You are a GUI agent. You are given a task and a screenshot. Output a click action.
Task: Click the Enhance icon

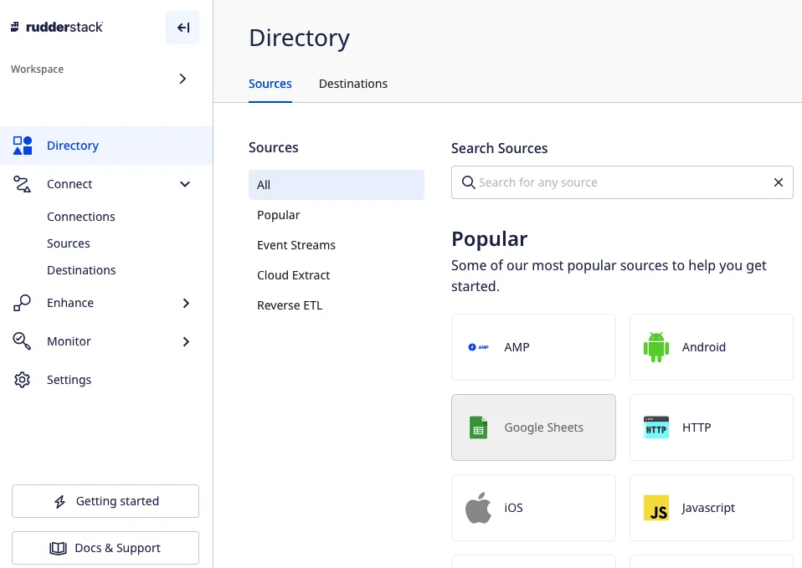coord(22,303)
